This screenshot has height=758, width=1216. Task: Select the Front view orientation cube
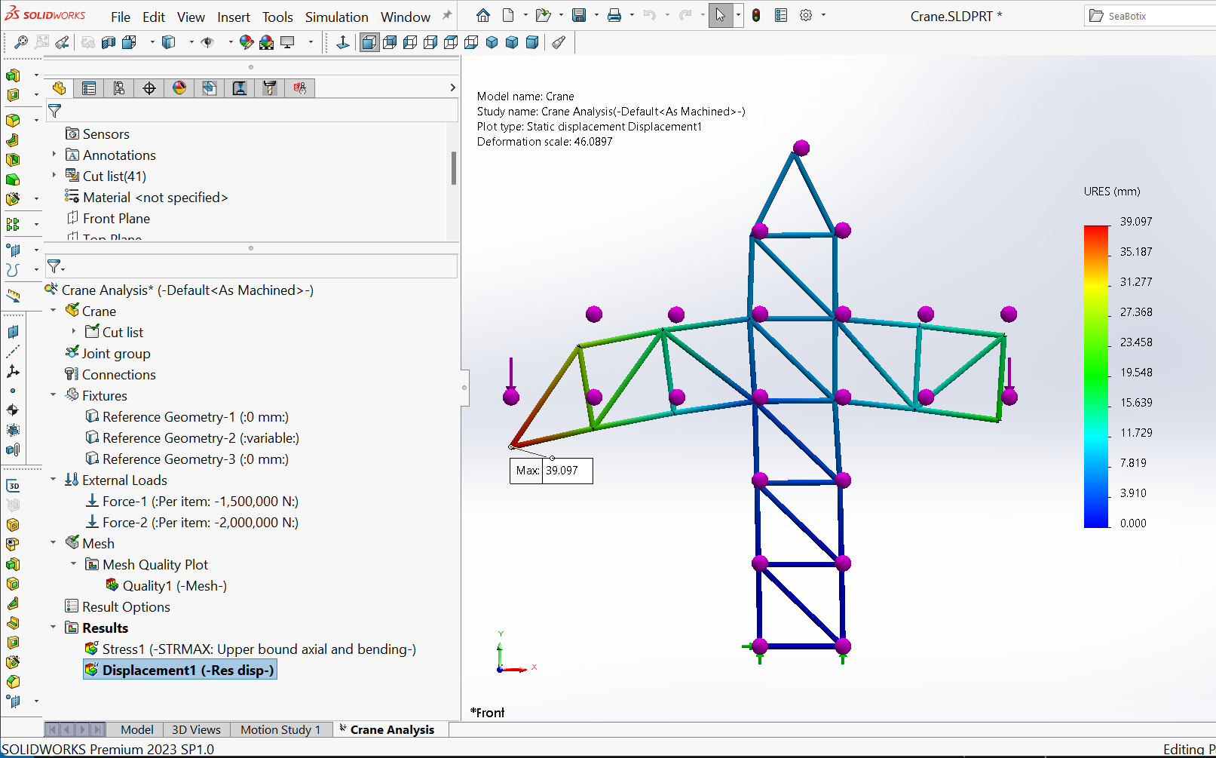coord(369,42)
